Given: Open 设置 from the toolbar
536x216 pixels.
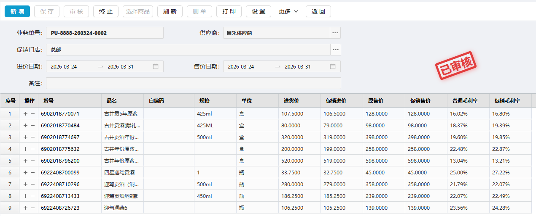Looking at the screenshot, I should pyautogui.click(x=259, y=11).
